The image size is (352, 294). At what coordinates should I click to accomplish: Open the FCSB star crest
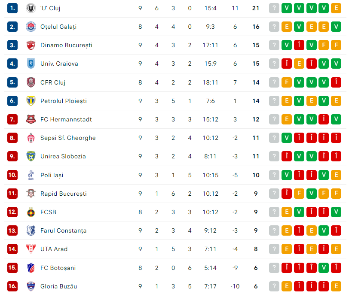(x=31, y=212)
